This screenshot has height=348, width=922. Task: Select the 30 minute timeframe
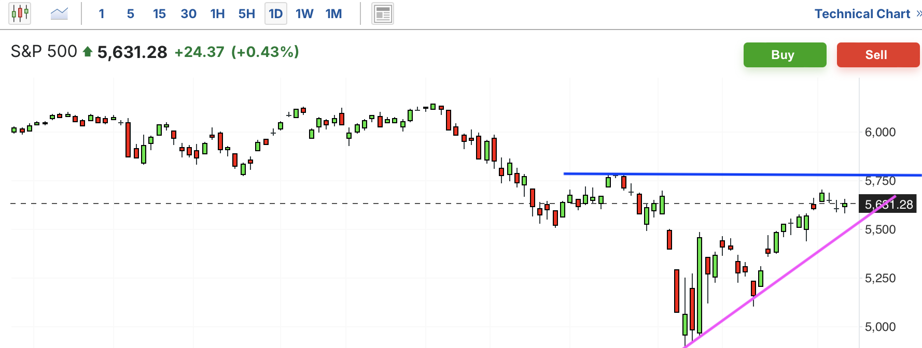coord(188,14)
